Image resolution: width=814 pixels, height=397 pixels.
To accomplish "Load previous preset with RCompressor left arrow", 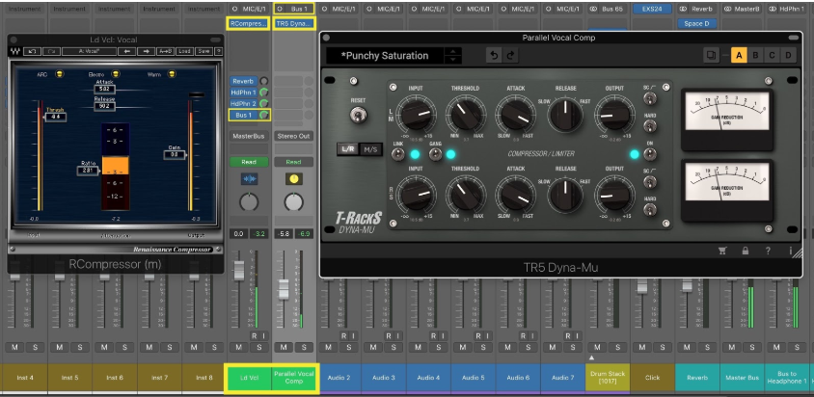I will pyautogui.click(x=126, y=51).
